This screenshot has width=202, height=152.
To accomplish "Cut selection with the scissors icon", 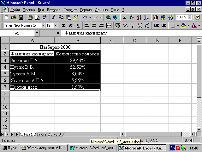I will pos(54,17).
